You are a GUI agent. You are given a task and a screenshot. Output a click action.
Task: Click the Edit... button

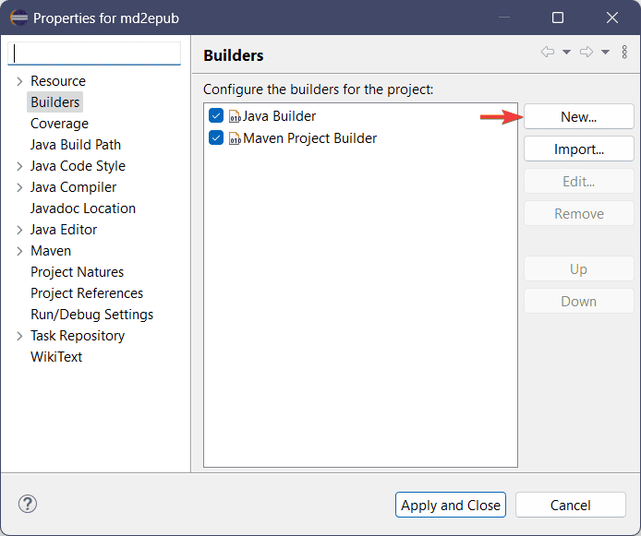[x=579, y=181]
